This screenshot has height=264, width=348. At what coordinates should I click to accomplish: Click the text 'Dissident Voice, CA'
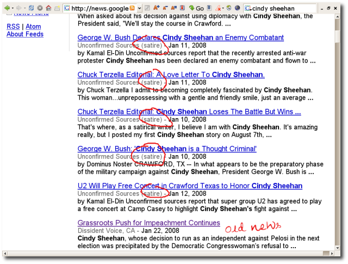[x=107, y=231]
